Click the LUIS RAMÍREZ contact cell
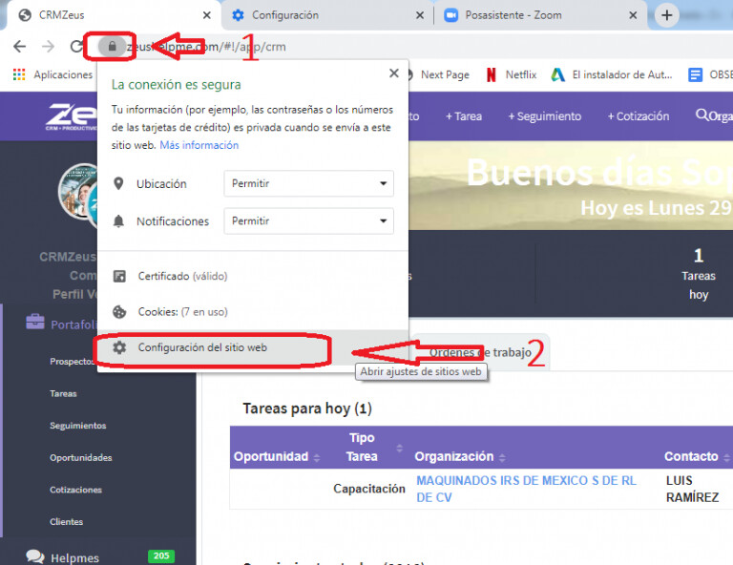Screen dimensions: 733x565 pos(692,489)
